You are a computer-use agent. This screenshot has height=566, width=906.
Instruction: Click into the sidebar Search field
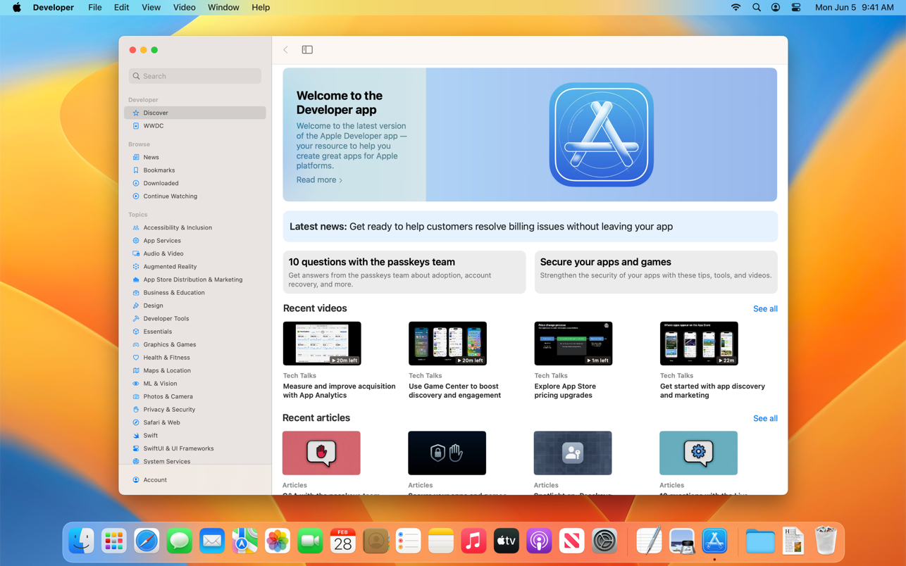[195, 76]
